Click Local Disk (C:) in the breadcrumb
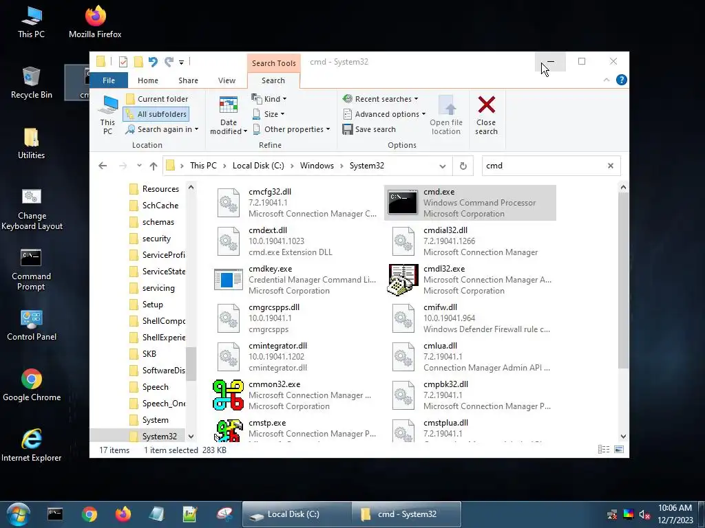 258,166
